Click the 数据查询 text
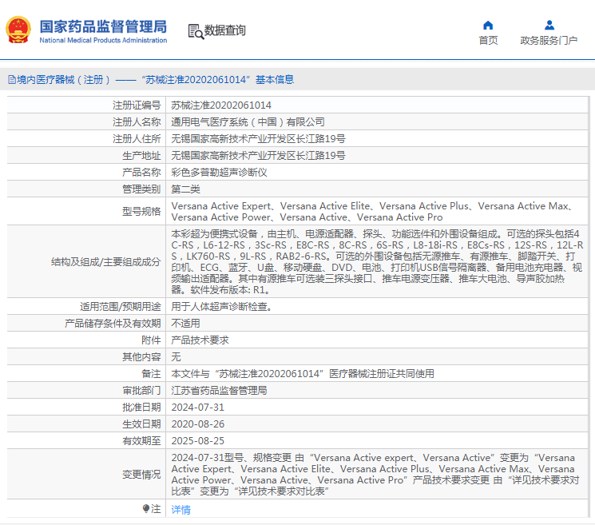This screenshot has height=525, width=595. click(225, 30)
